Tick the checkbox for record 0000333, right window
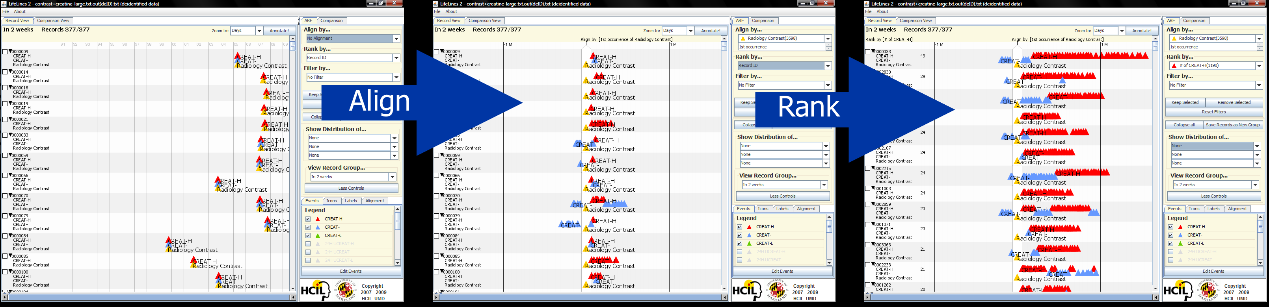This screenshot has height=307, width=1269. point(867,52)
